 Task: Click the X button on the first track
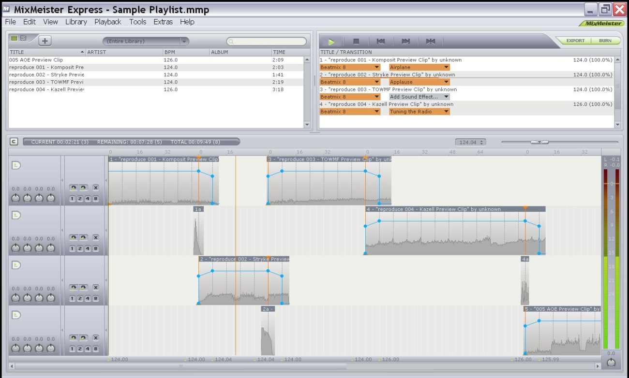pyautogui.click(x=95, y=188)
